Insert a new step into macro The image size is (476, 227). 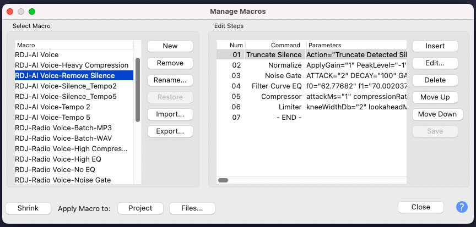pyautogui.click(x=435, y=46)
